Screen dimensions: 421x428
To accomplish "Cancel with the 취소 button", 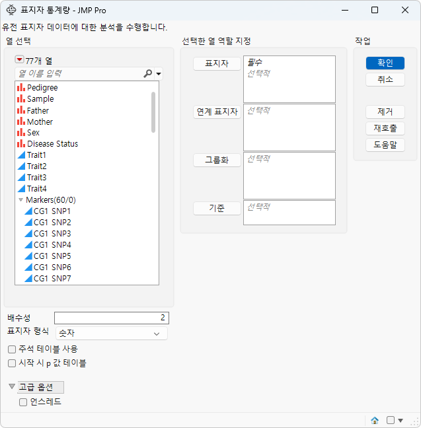I will click(x=385, y=80).
